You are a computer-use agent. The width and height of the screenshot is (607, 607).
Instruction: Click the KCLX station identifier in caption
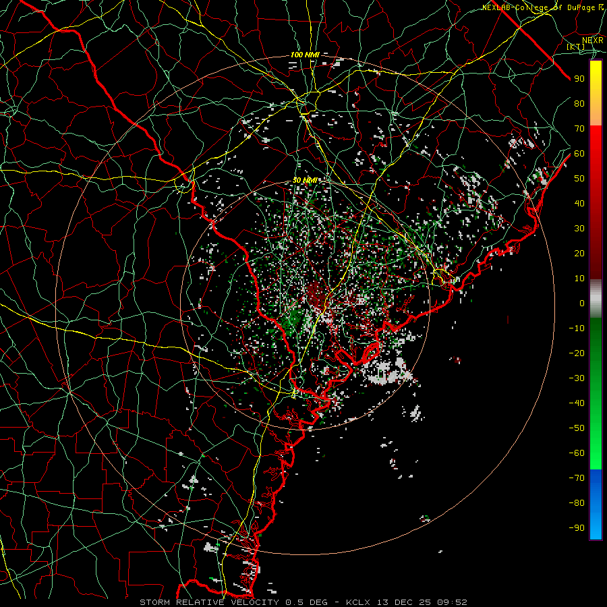(357, 602)
